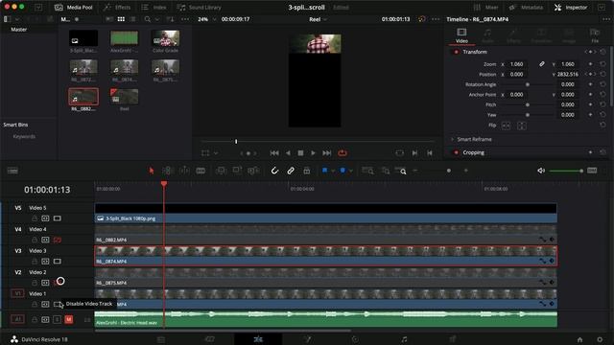614x345 pixels.
Task: Open Media Pool search options dropdown
Action: click(x=157, y=19)
